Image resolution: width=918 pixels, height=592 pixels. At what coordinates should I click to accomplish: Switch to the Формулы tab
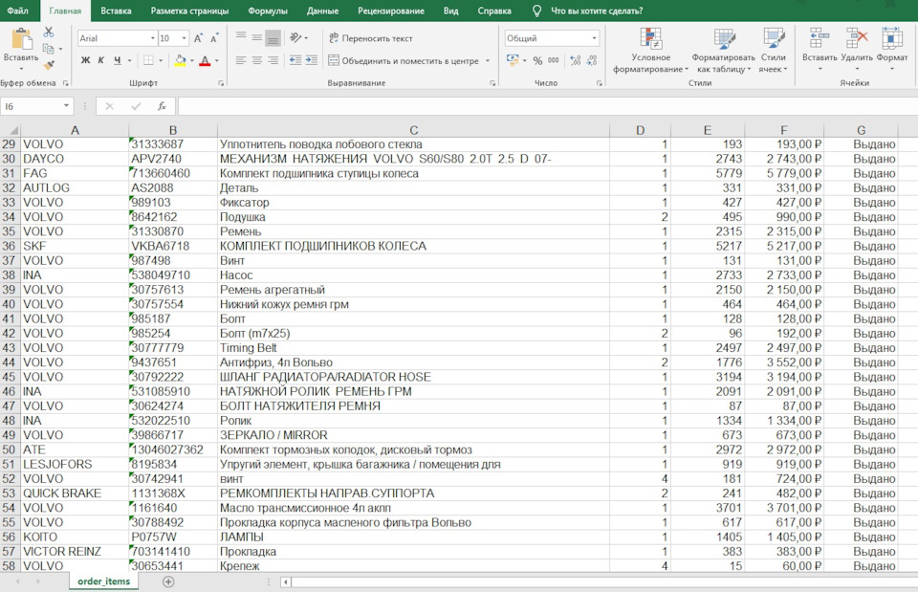(268, 11)
